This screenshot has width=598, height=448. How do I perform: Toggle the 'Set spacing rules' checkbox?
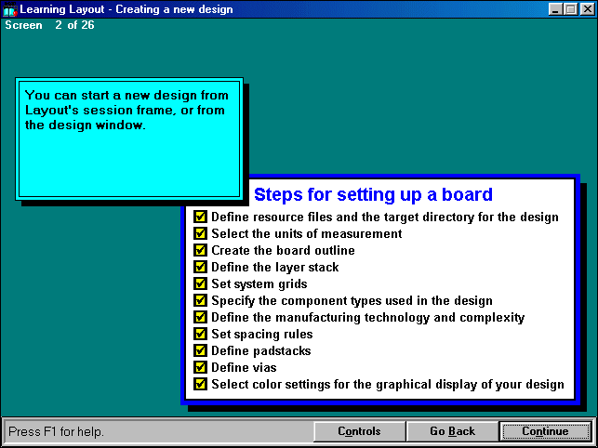pos(200,334)
